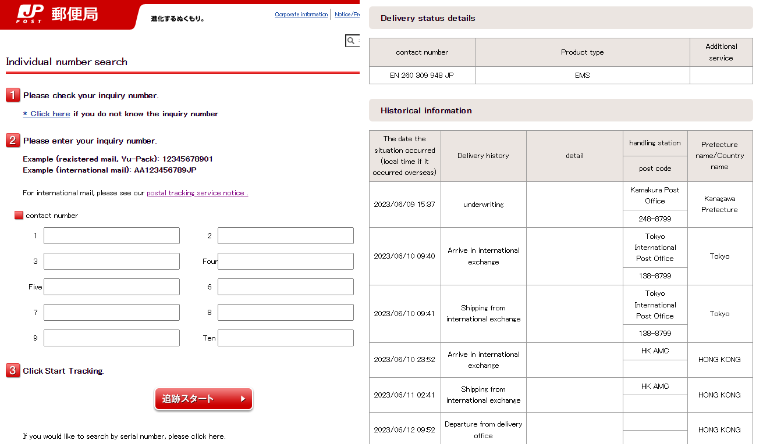The width and height of the screenshot is (763, 444).
Task: Click "Departure from delivery office" history entry
Action: click(484, 430)
